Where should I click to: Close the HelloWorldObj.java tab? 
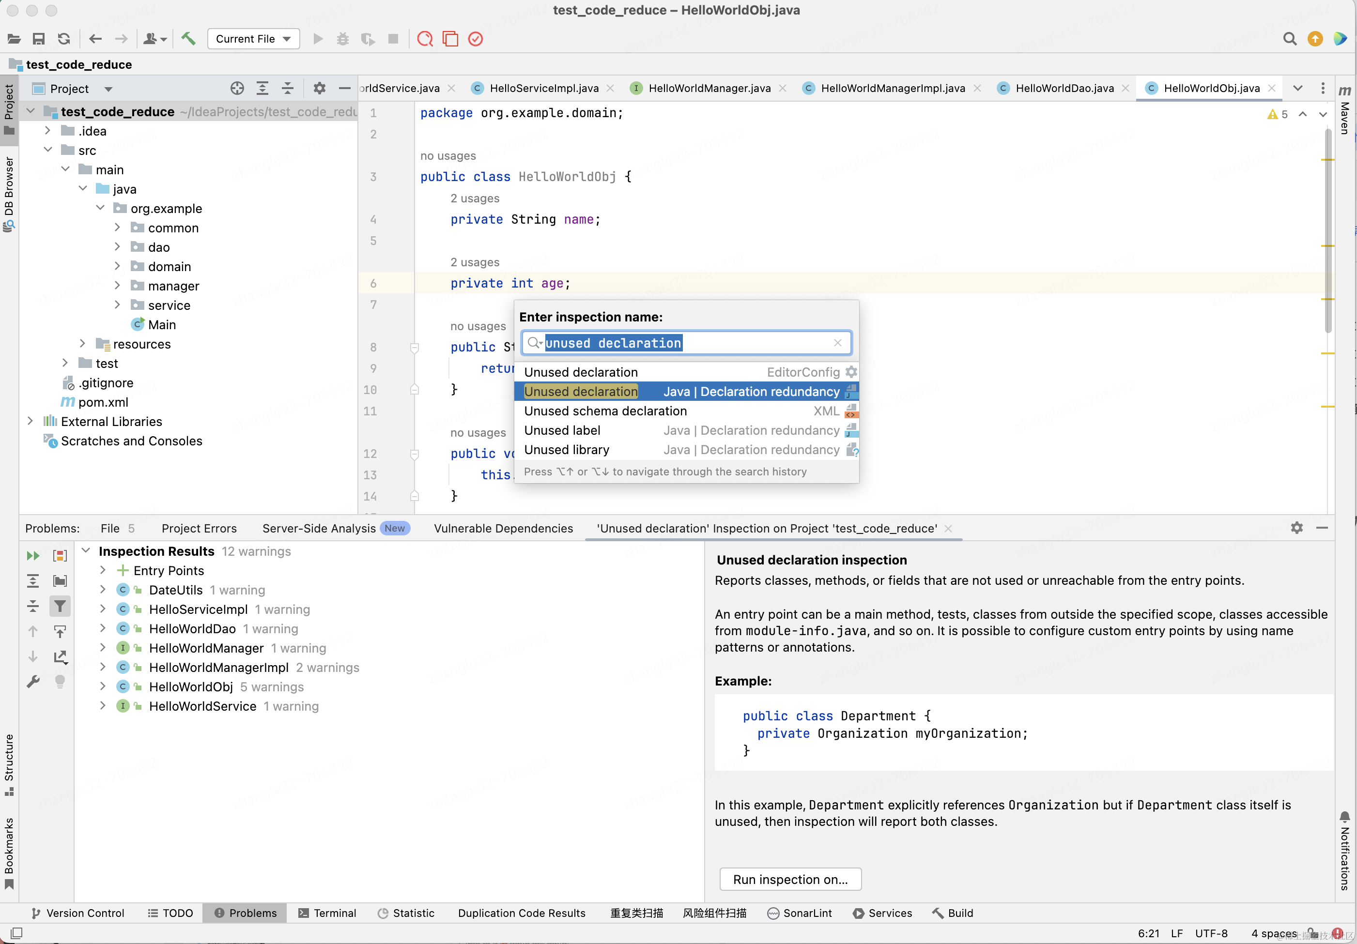[1271, 89]
